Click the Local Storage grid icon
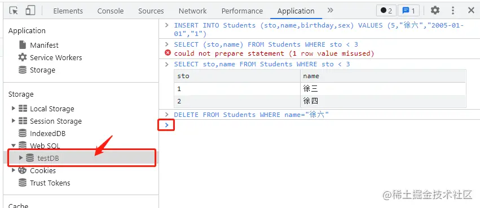480x208 pixels. 23,108
